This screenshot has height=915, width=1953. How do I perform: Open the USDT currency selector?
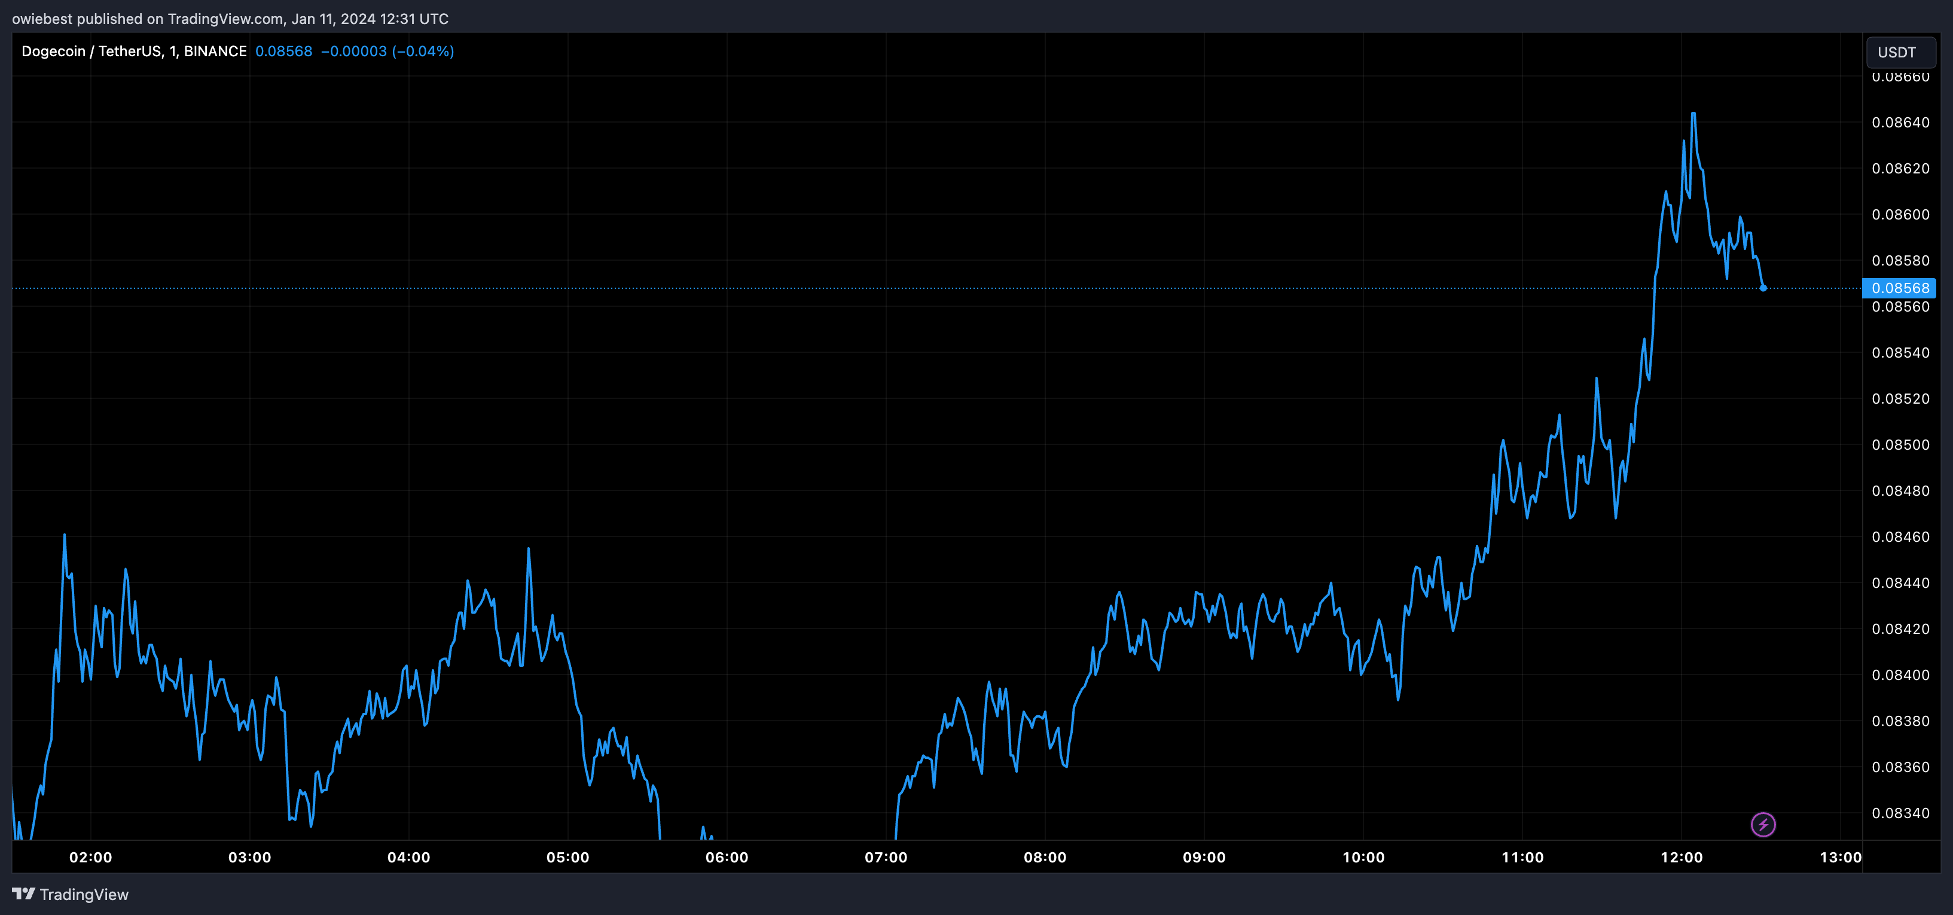[x=1900, y=52]
